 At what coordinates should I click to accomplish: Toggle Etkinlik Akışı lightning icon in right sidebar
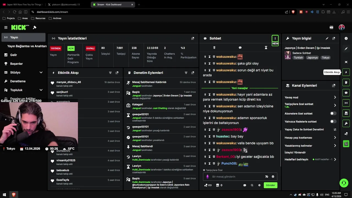[x=346, y=72]
